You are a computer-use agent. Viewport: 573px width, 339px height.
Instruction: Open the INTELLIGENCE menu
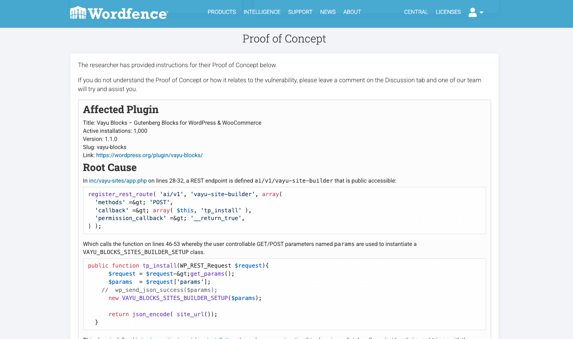(x=262, y=12)
